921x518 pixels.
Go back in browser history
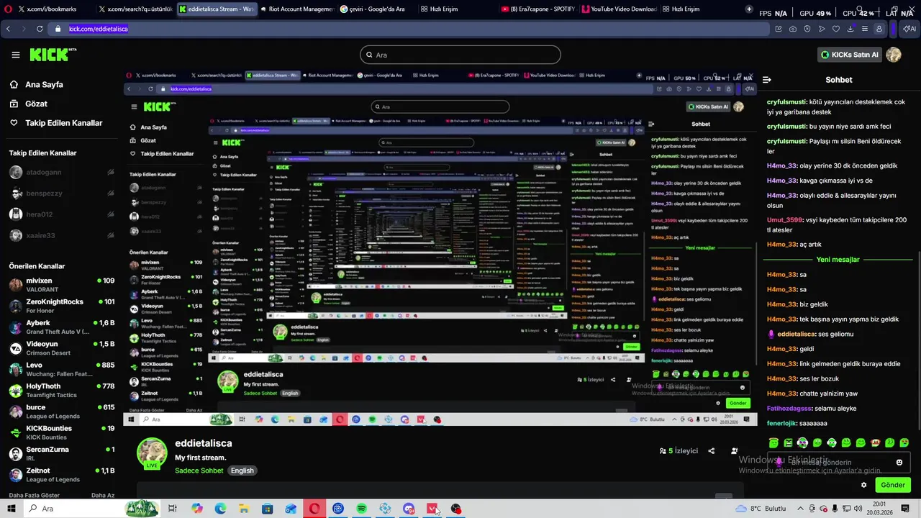[x=8, y=29]
